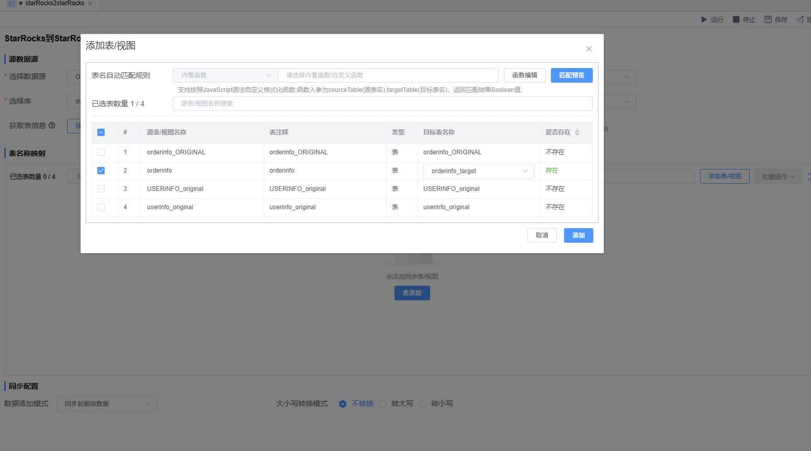This screenshot has height=451, width=811.
Task: Toggle the select-all header checkbox
Action: click(x=101, y=132)
